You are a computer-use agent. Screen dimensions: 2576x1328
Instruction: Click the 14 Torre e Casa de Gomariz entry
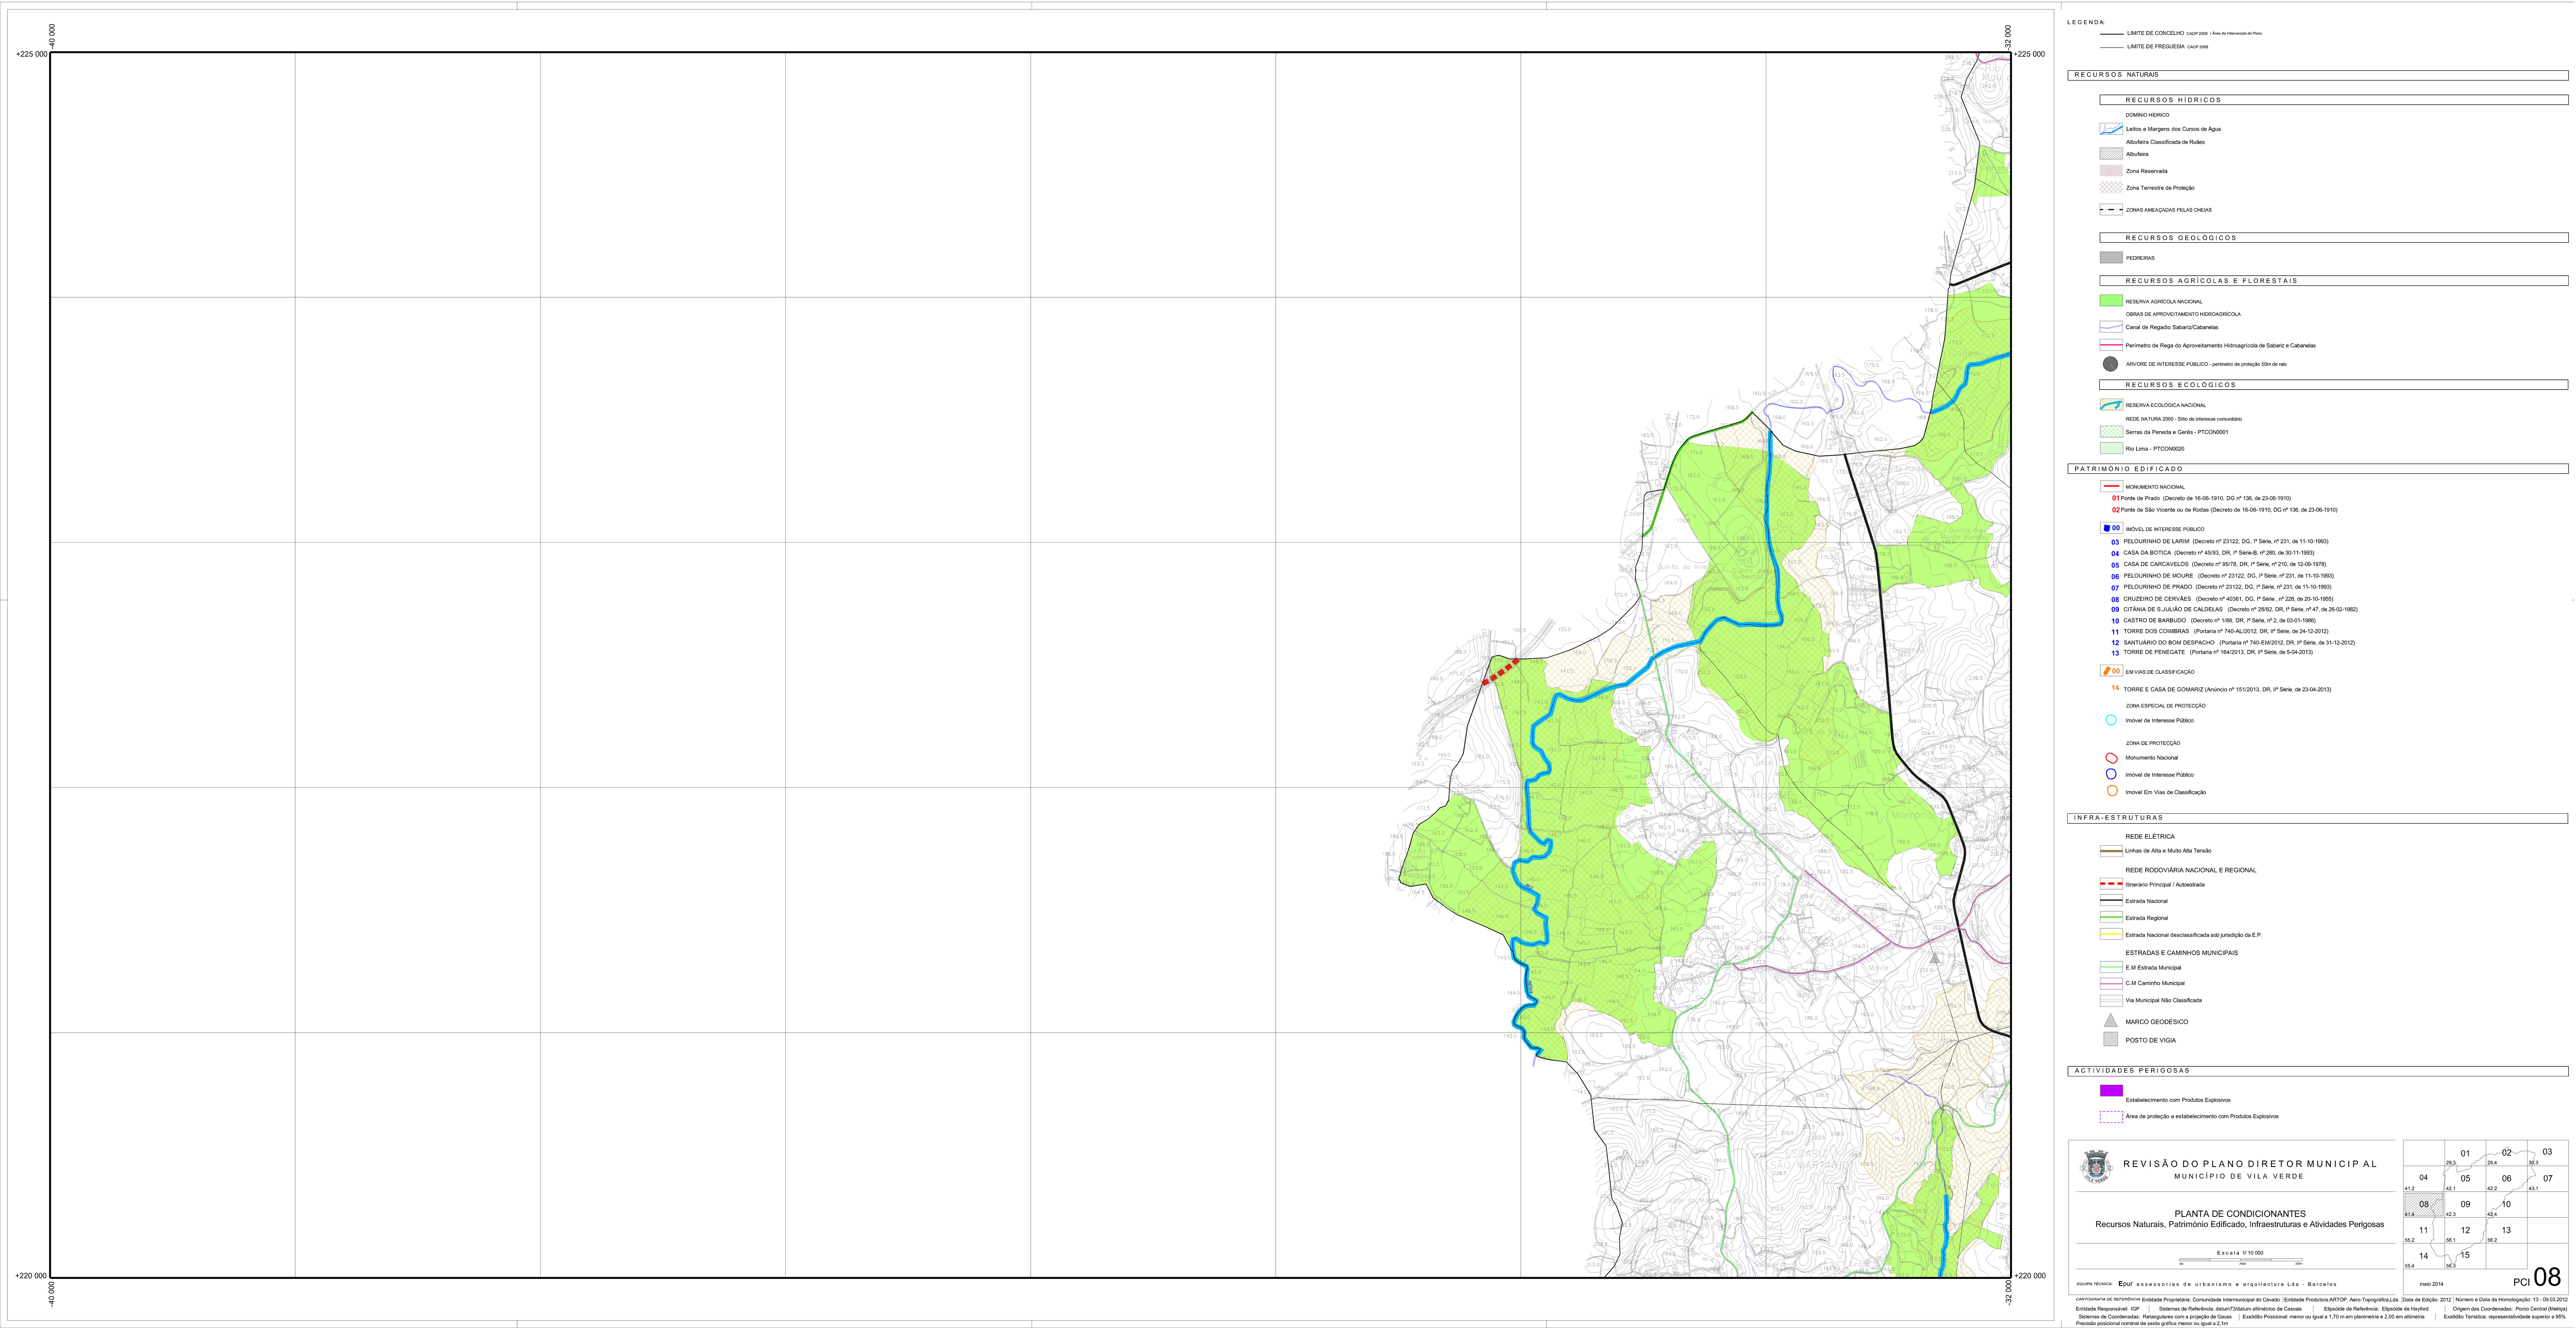tap(2221, 689)
